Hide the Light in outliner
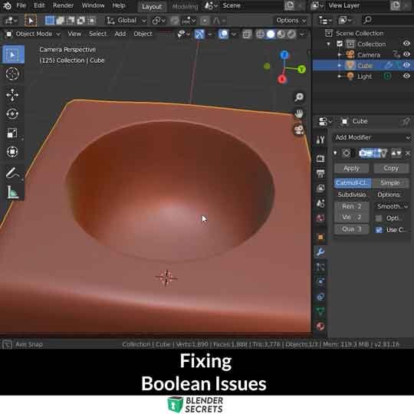The image size is (414, 414). pyautogui.click(x=406, y=76)
